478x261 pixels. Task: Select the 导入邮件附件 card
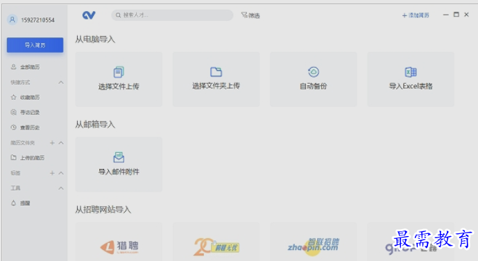[x=119, y=164]
